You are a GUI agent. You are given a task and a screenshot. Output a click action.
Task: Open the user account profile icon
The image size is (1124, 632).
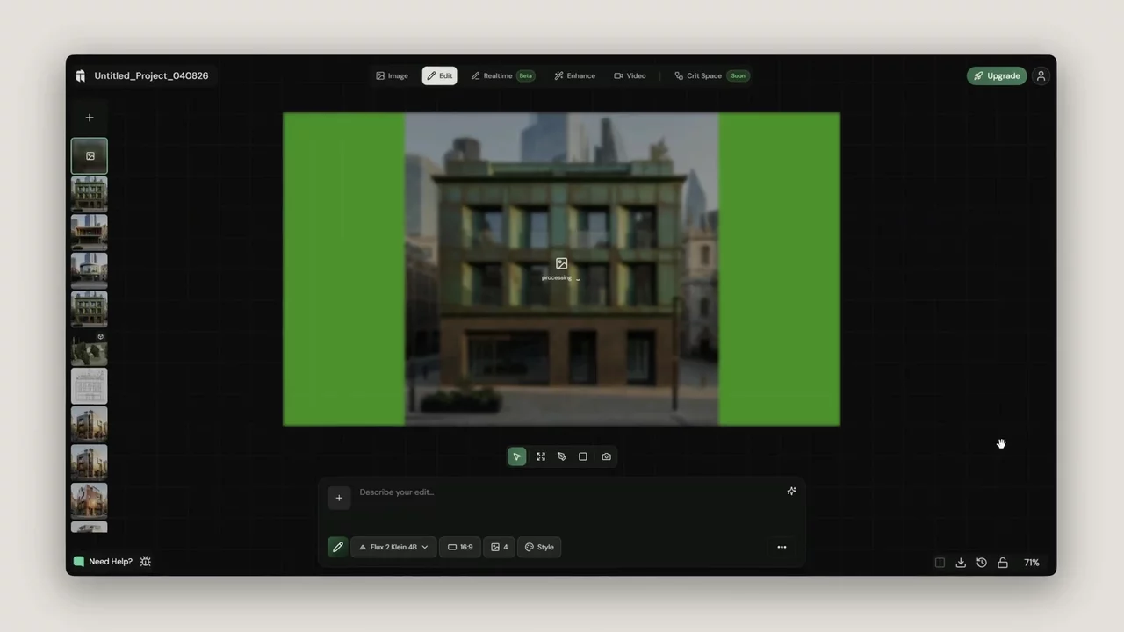1041,75
